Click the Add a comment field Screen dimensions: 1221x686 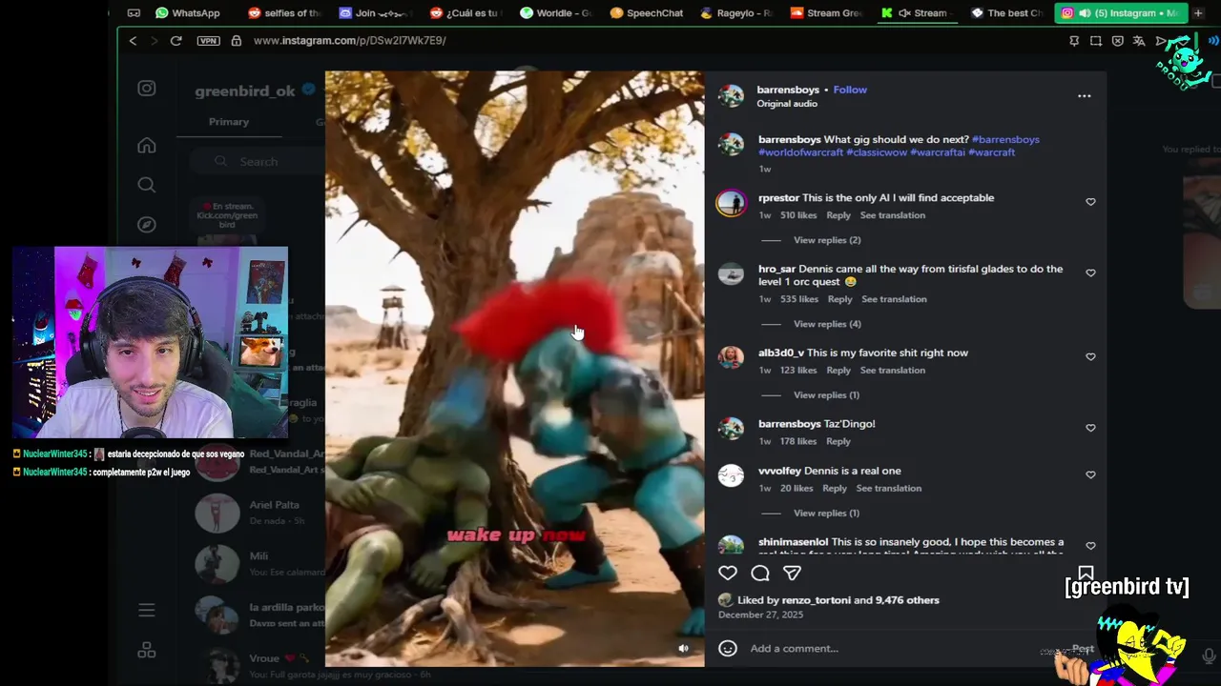tap(901, 648)
